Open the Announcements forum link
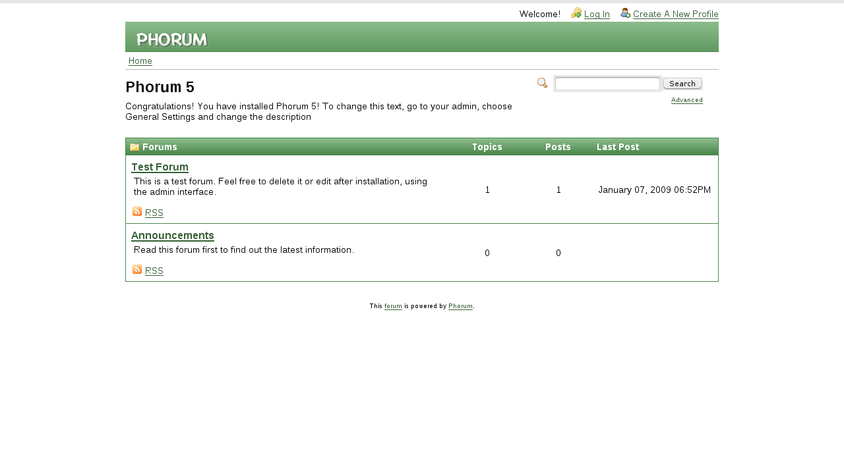The width and height of the screenshot is (844, 474). 173,236
